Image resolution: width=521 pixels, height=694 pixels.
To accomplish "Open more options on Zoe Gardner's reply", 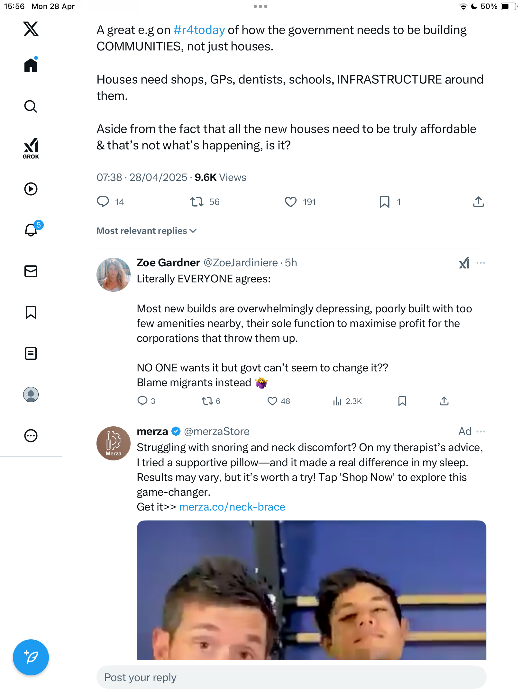I will point(481,263).
